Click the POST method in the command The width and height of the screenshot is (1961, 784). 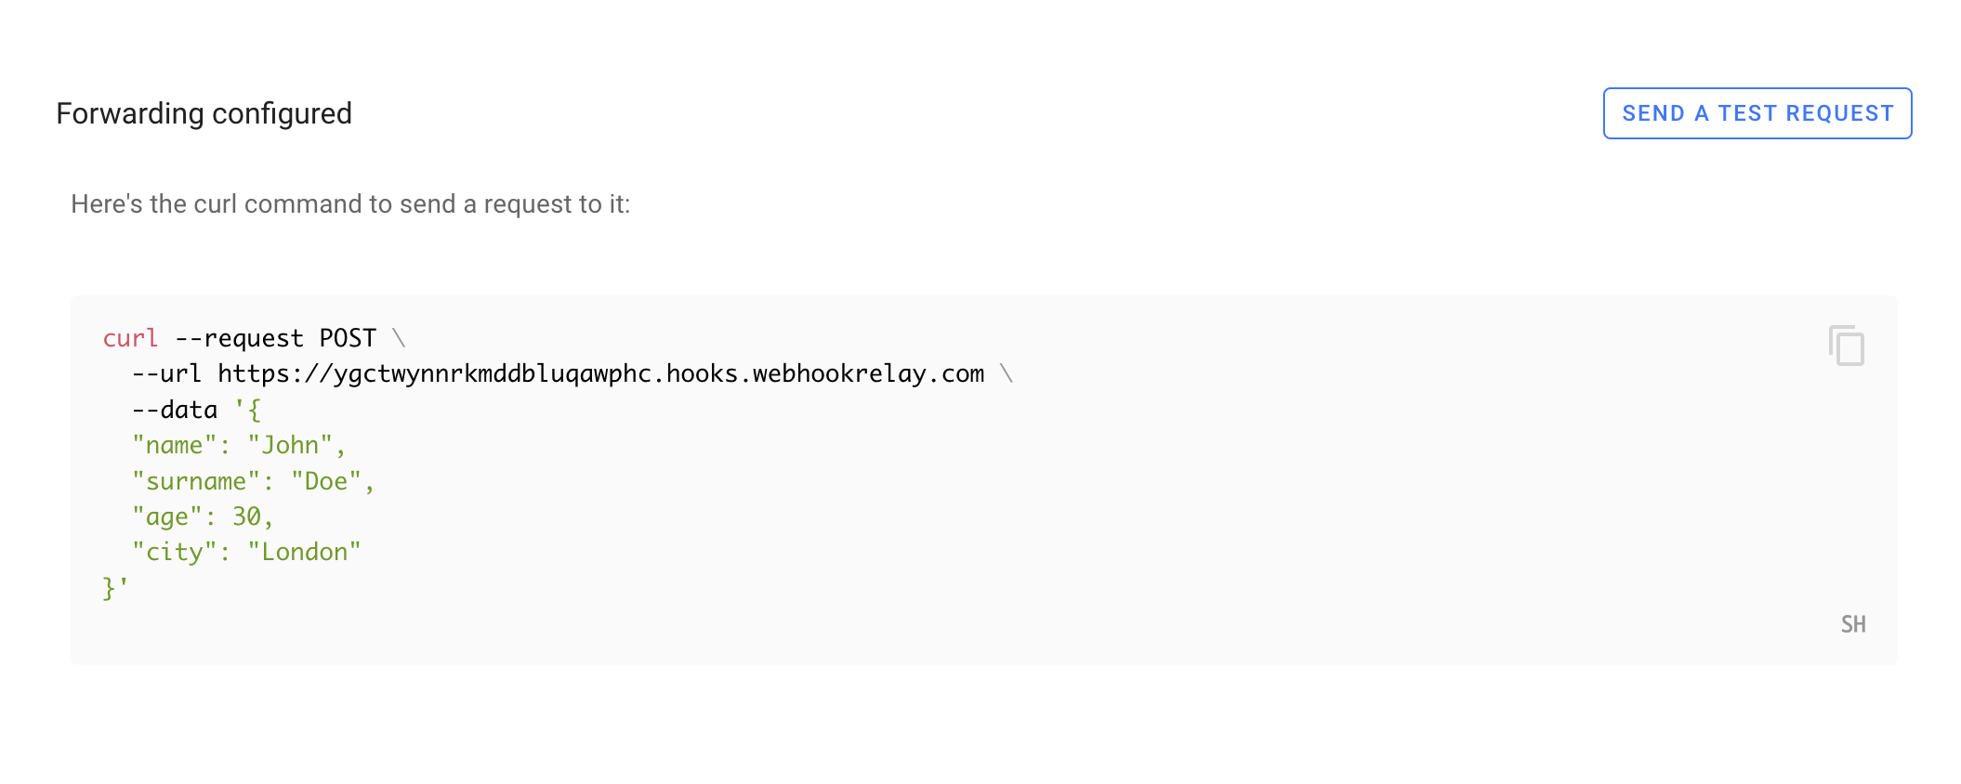348,338
